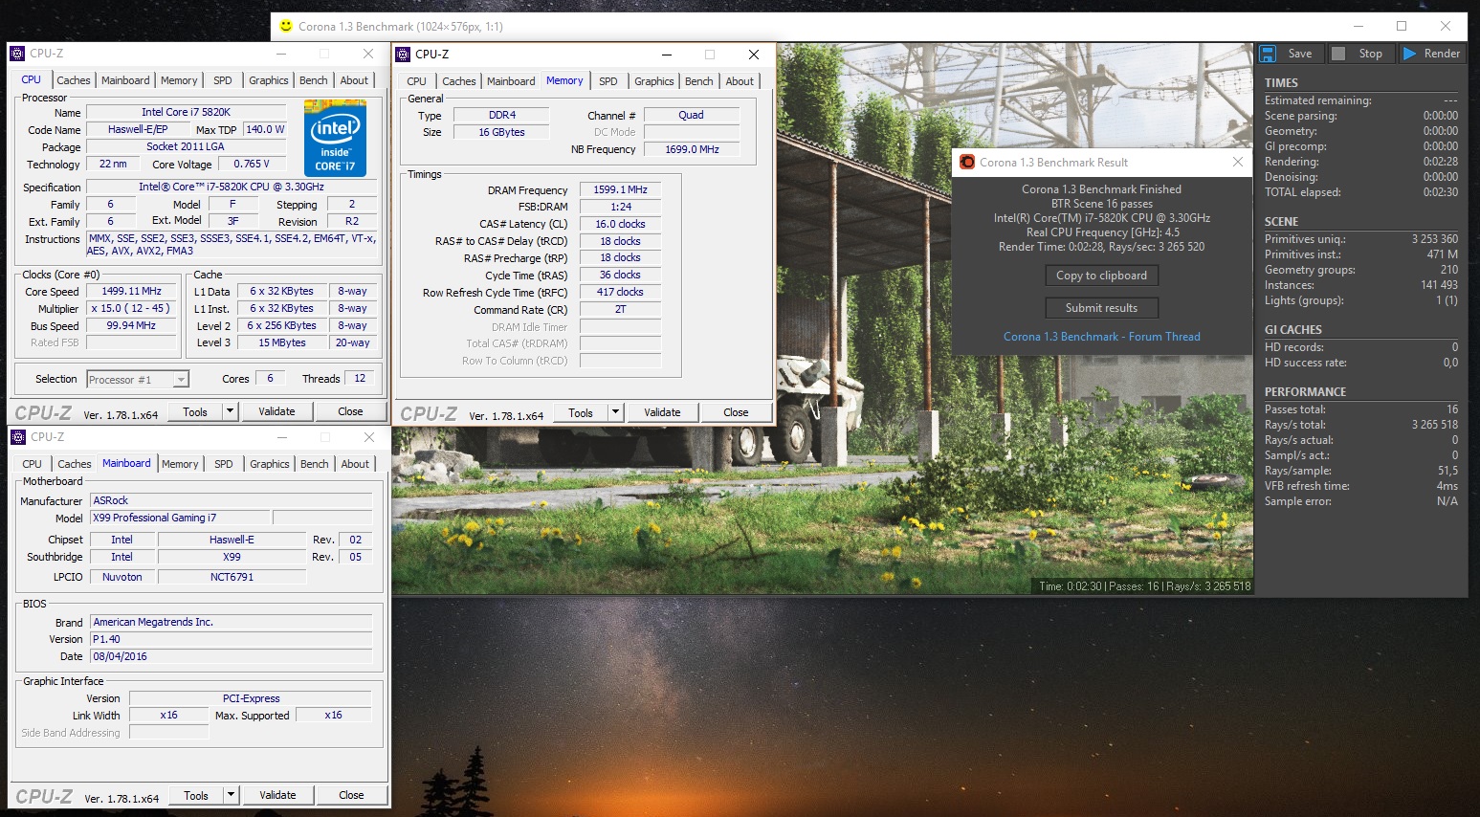Click the Row Refresh Cycle Time value '417 clocks'

(621, 292)
